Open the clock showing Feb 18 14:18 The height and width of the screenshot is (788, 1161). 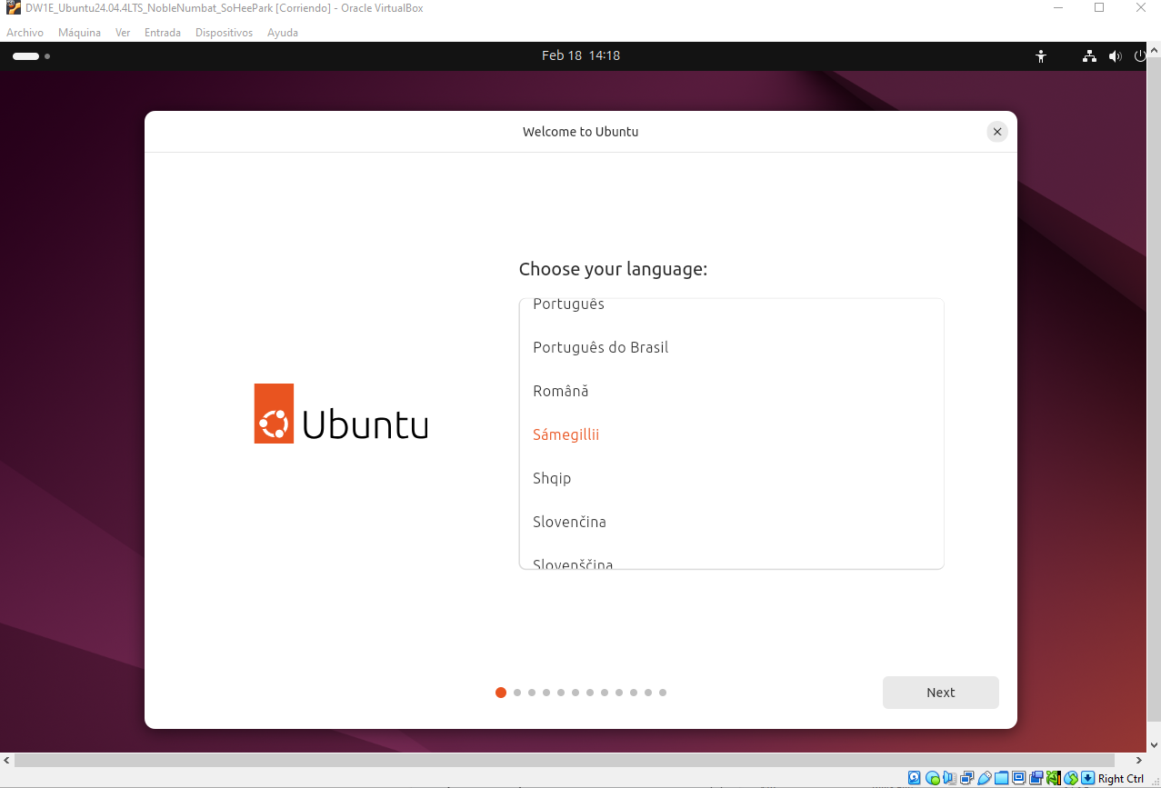(x=581, y=55)
